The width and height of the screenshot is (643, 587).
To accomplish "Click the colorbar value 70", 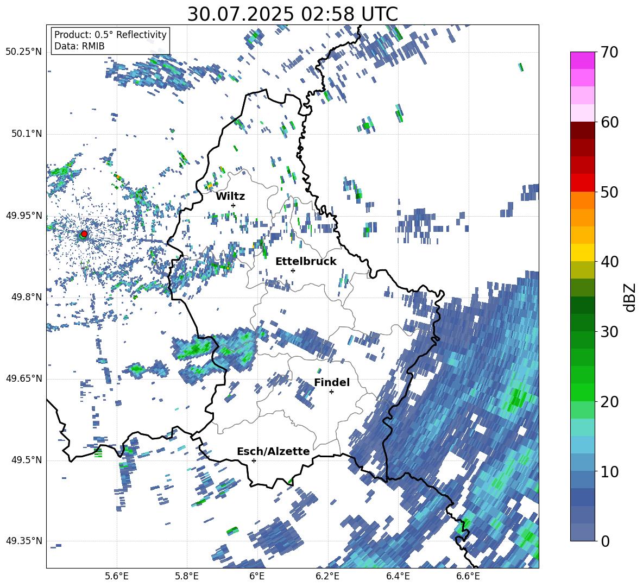I will pyautogui.click(x=609, y=52).
